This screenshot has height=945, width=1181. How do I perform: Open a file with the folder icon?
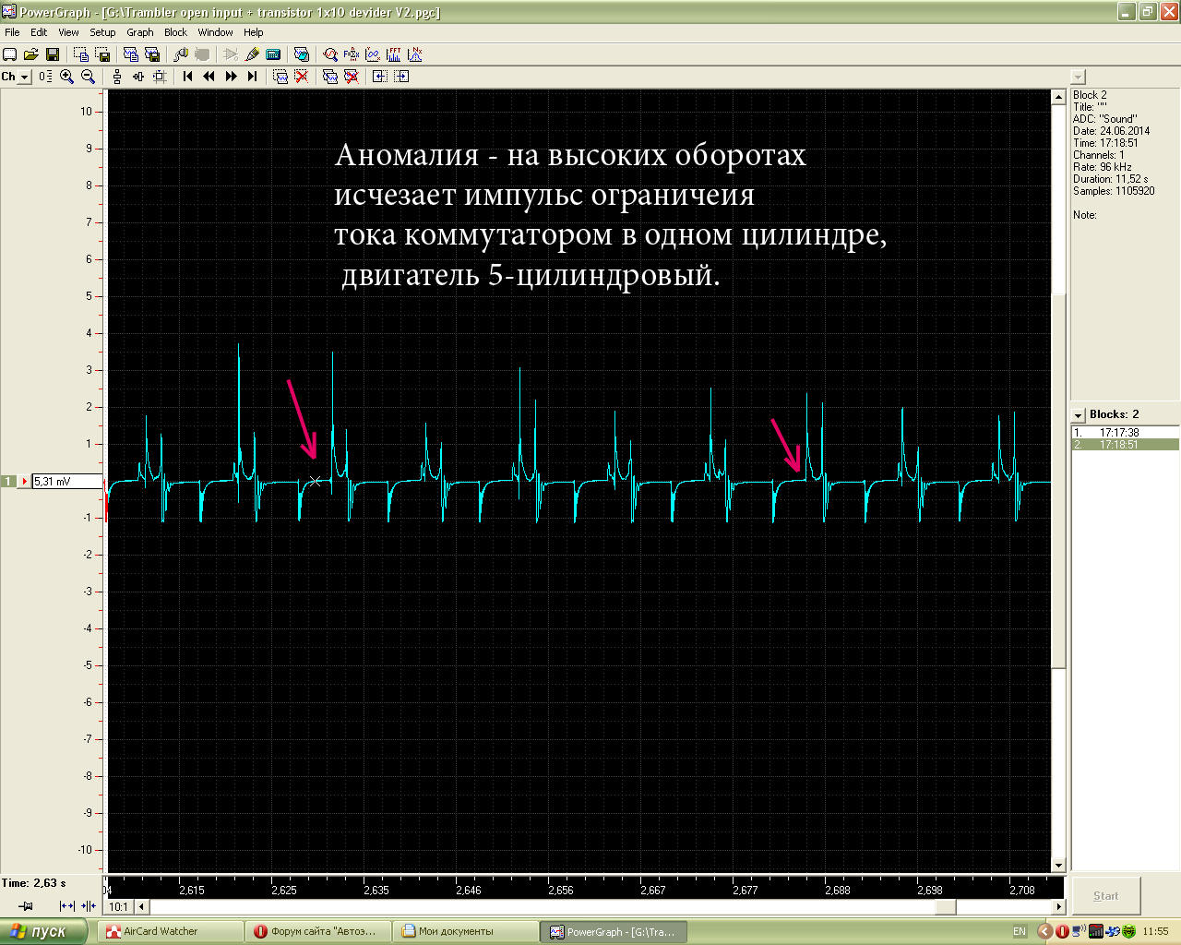[x=30, y=54]
